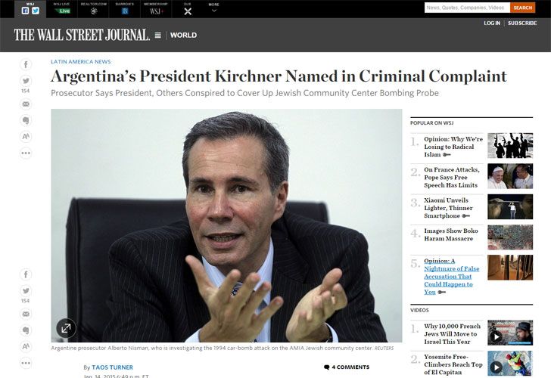Open the LOG IN link

492,23
